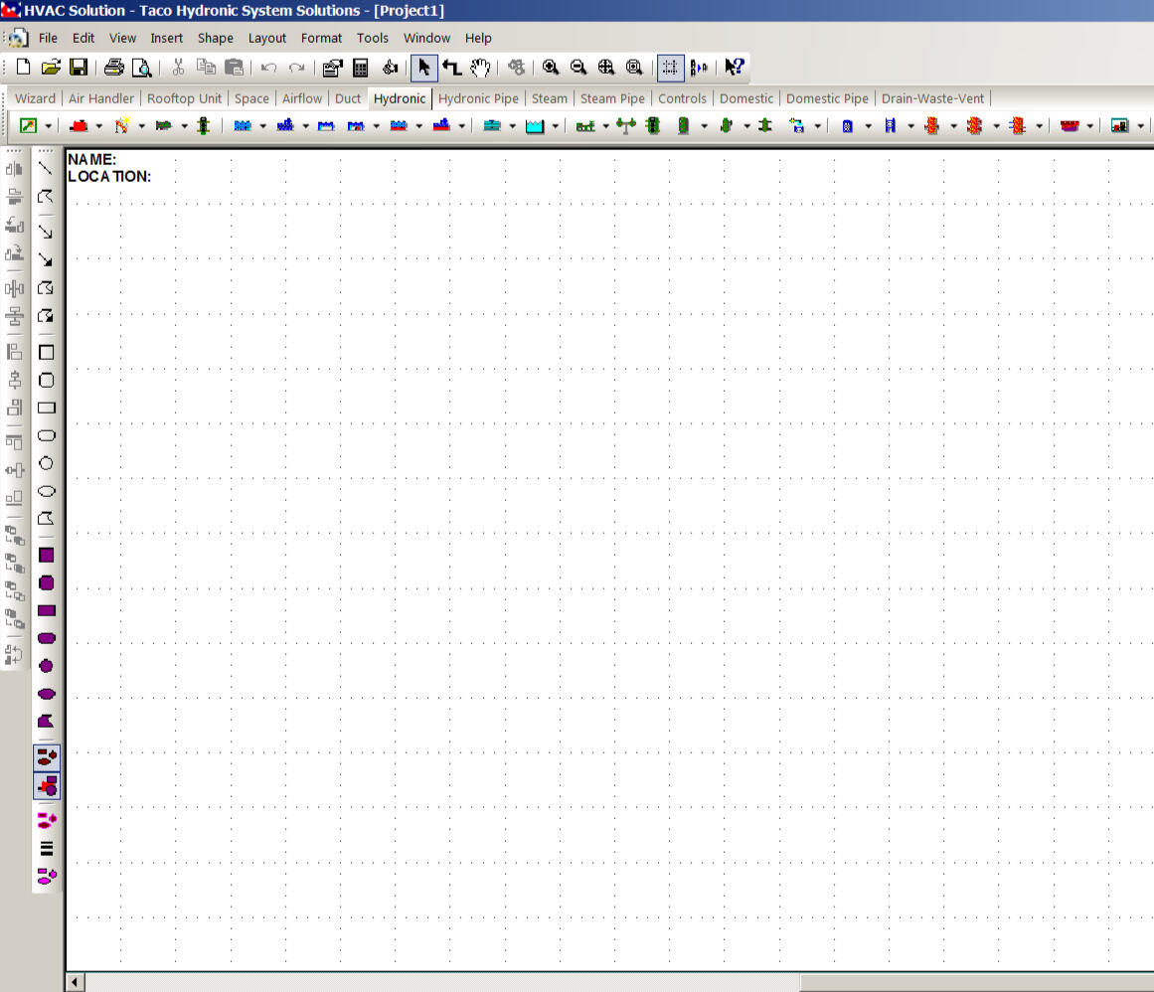Viewport: 1154px width, 992px height.
Task: Select the unfilled square shape tool
Action: 47,353
